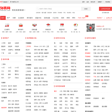Open the 房产 navigation tab
112x112 pixels.
[x=8, y=18]
